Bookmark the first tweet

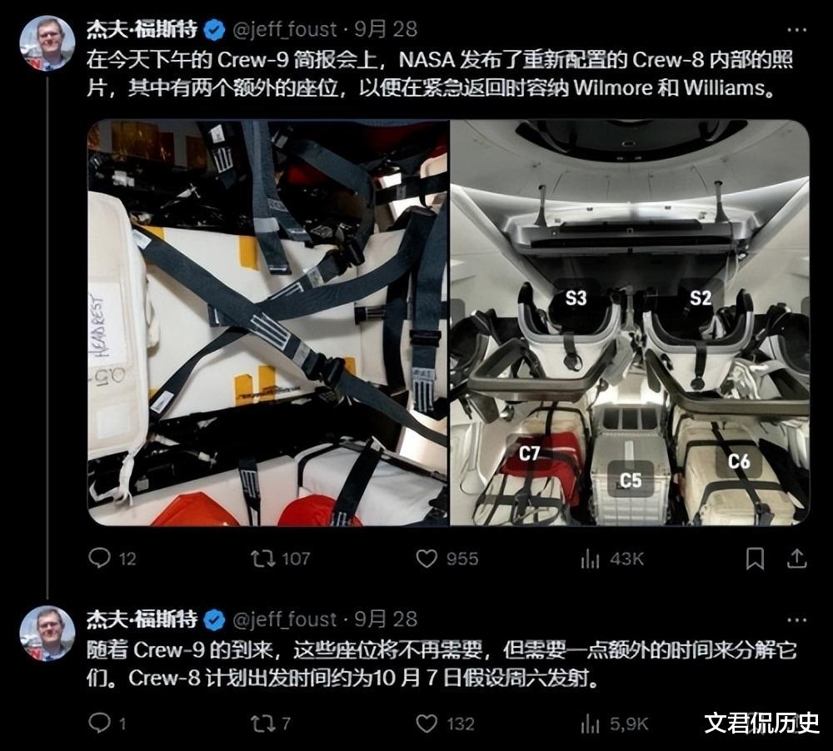[x=755, y=558]
